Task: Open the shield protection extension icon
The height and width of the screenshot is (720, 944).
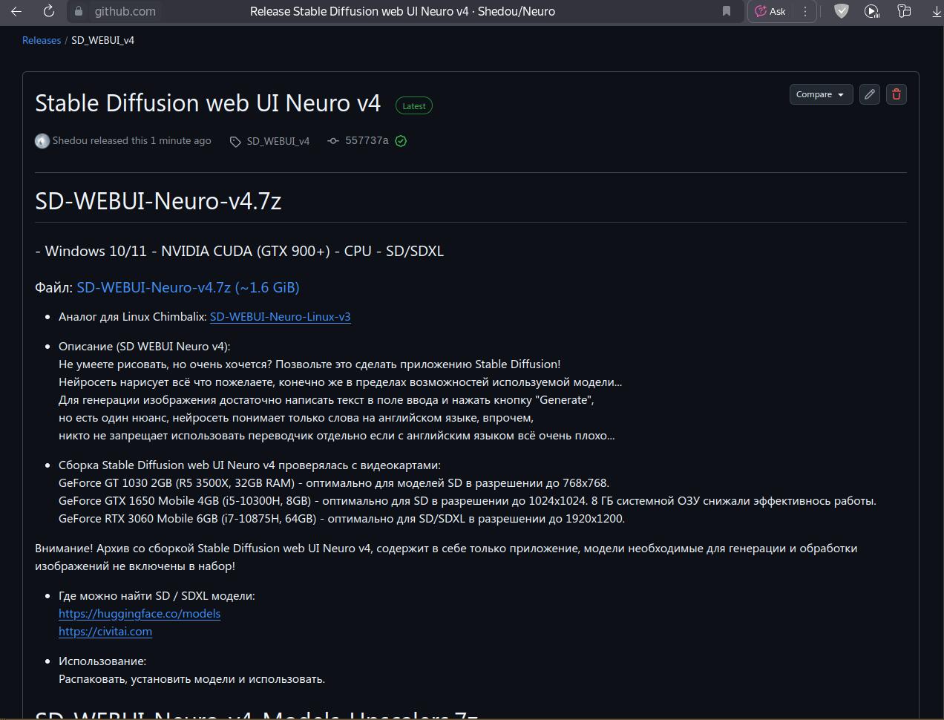Action: click(841, 11)
